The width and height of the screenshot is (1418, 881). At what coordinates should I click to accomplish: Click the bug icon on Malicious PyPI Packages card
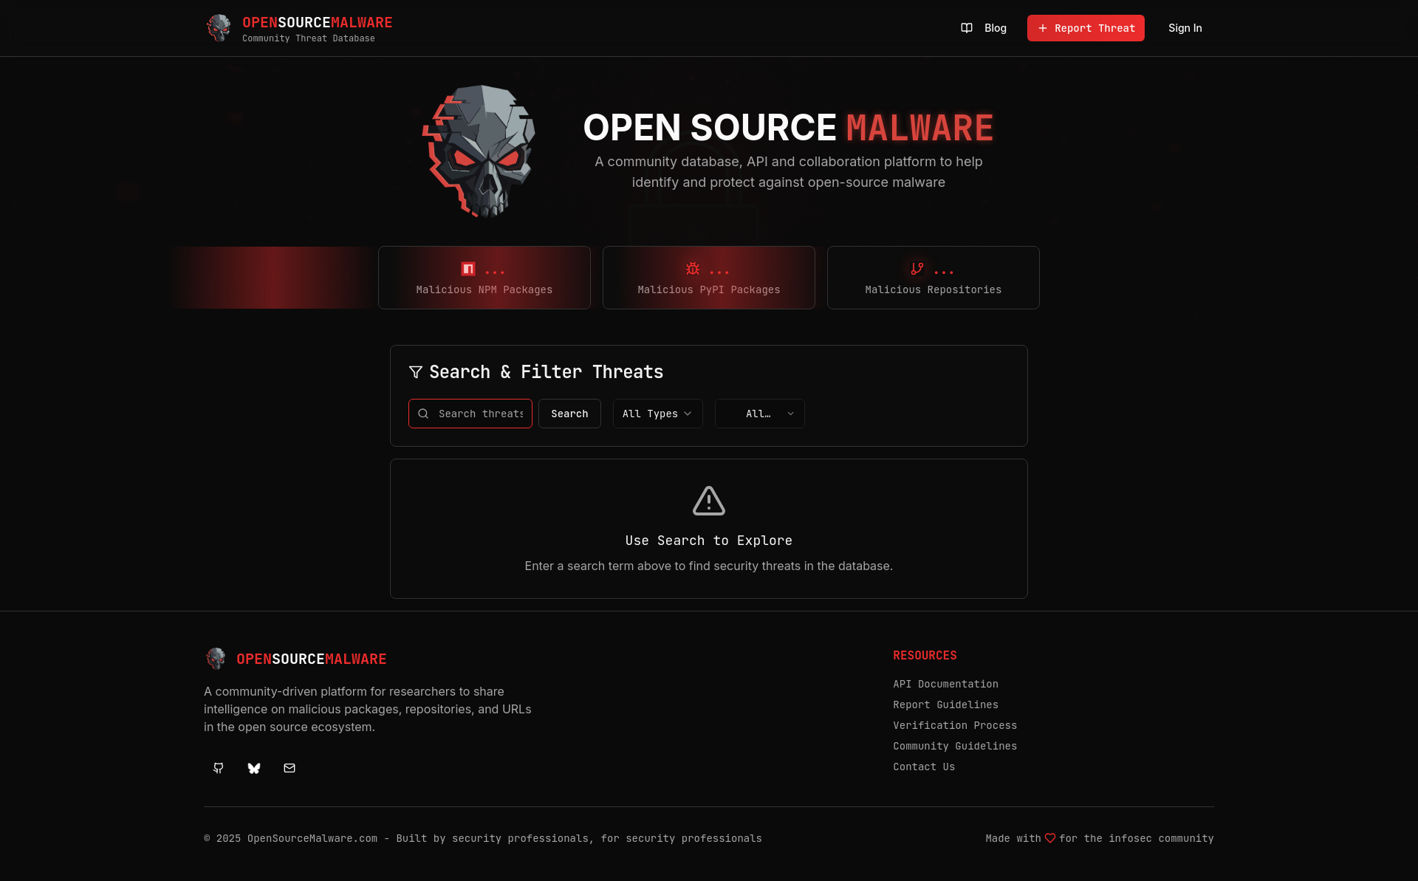pyautogui.click(x=692, y=268)
